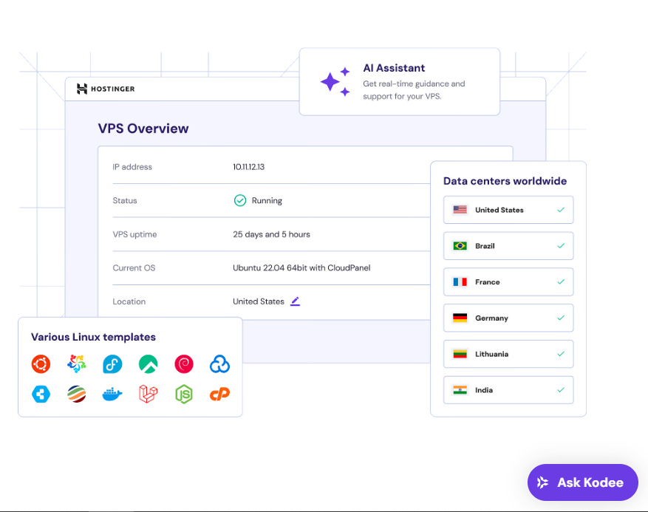Open the Ask Kodee chat button

583,482
